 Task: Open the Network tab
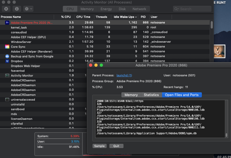click(139, 9)
